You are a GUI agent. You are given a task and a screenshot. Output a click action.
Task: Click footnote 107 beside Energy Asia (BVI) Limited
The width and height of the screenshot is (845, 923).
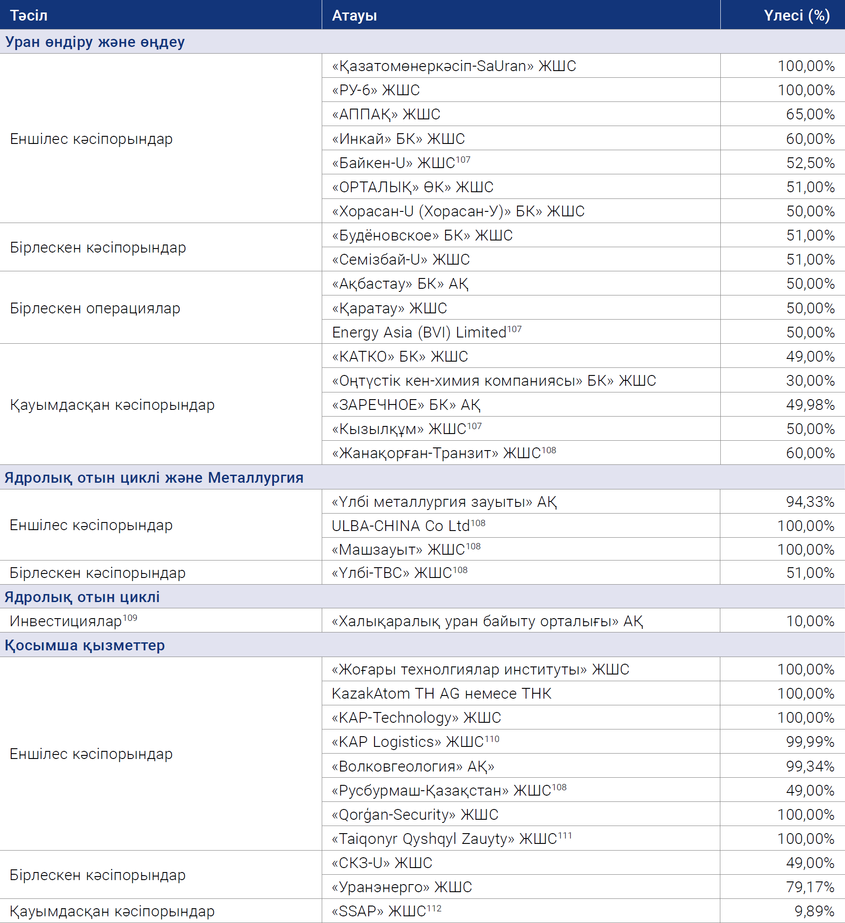point(514,329)
